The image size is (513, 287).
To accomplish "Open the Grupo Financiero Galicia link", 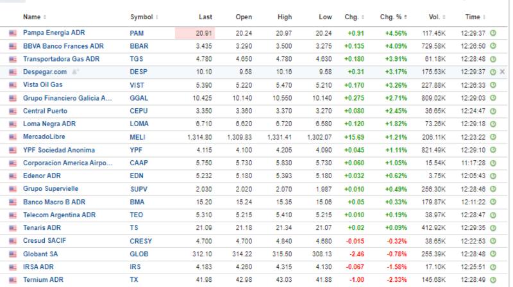I will click(67, 98).
